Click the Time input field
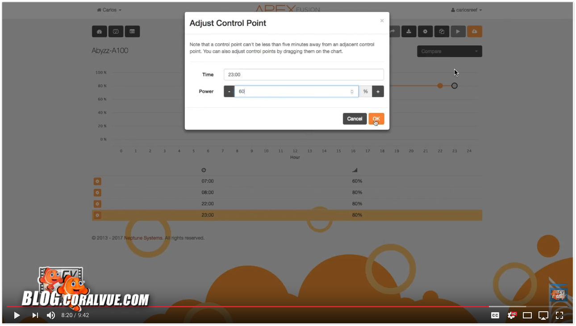The width and height of the screenshot is (576, 326). 304,75
